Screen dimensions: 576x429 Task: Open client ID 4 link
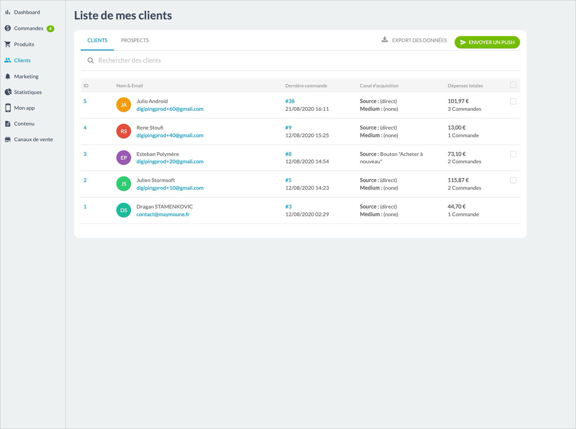tap(85, 128)
